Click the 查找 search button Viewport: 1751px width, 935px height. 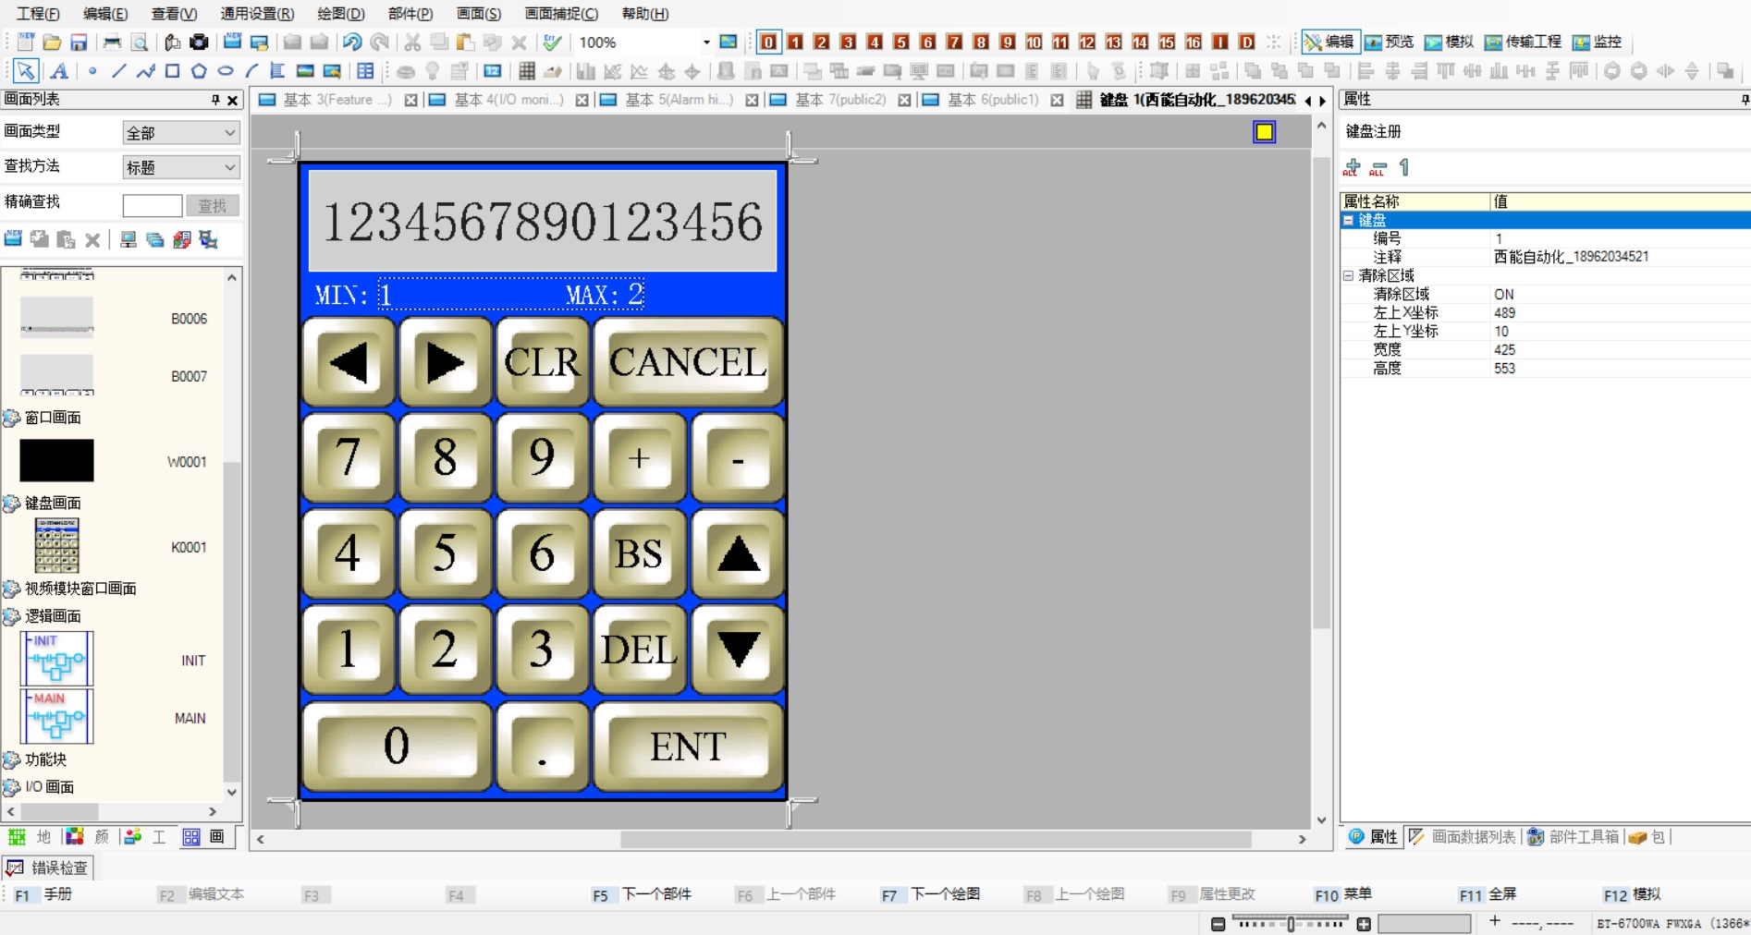[x=212, y=205]
